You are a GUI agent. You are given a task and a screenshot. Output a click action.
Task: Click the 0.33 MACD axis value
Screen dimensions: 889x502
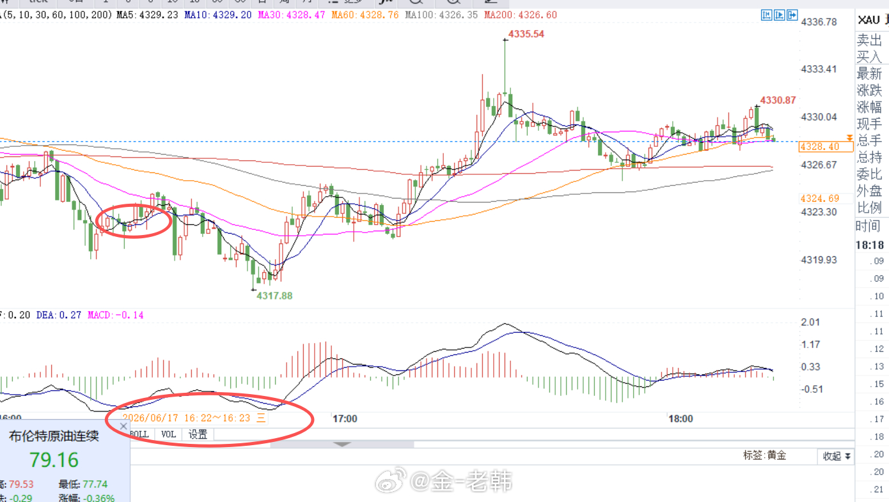pyautogui.click(x=810, y=367)
